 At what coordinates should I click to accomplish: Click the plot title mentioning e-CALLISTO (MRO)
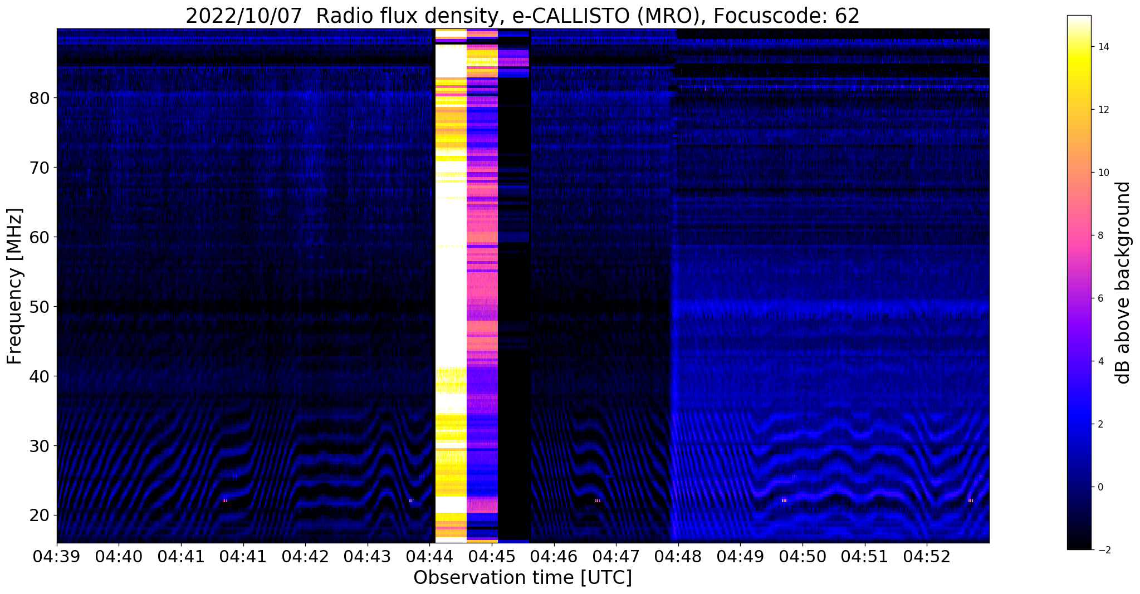[522, 16]
